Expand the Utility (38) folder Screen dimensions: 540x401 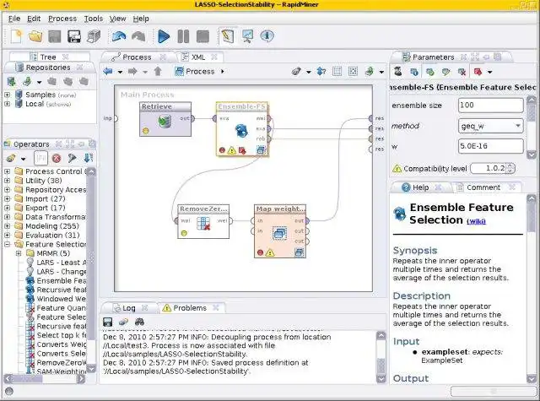point(8,180)
